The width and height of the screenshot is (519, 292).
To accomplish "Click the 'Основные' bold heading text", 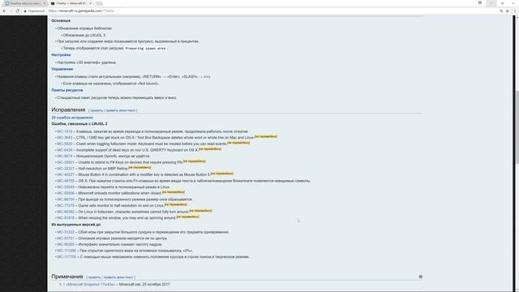I will tap(61, 20).
